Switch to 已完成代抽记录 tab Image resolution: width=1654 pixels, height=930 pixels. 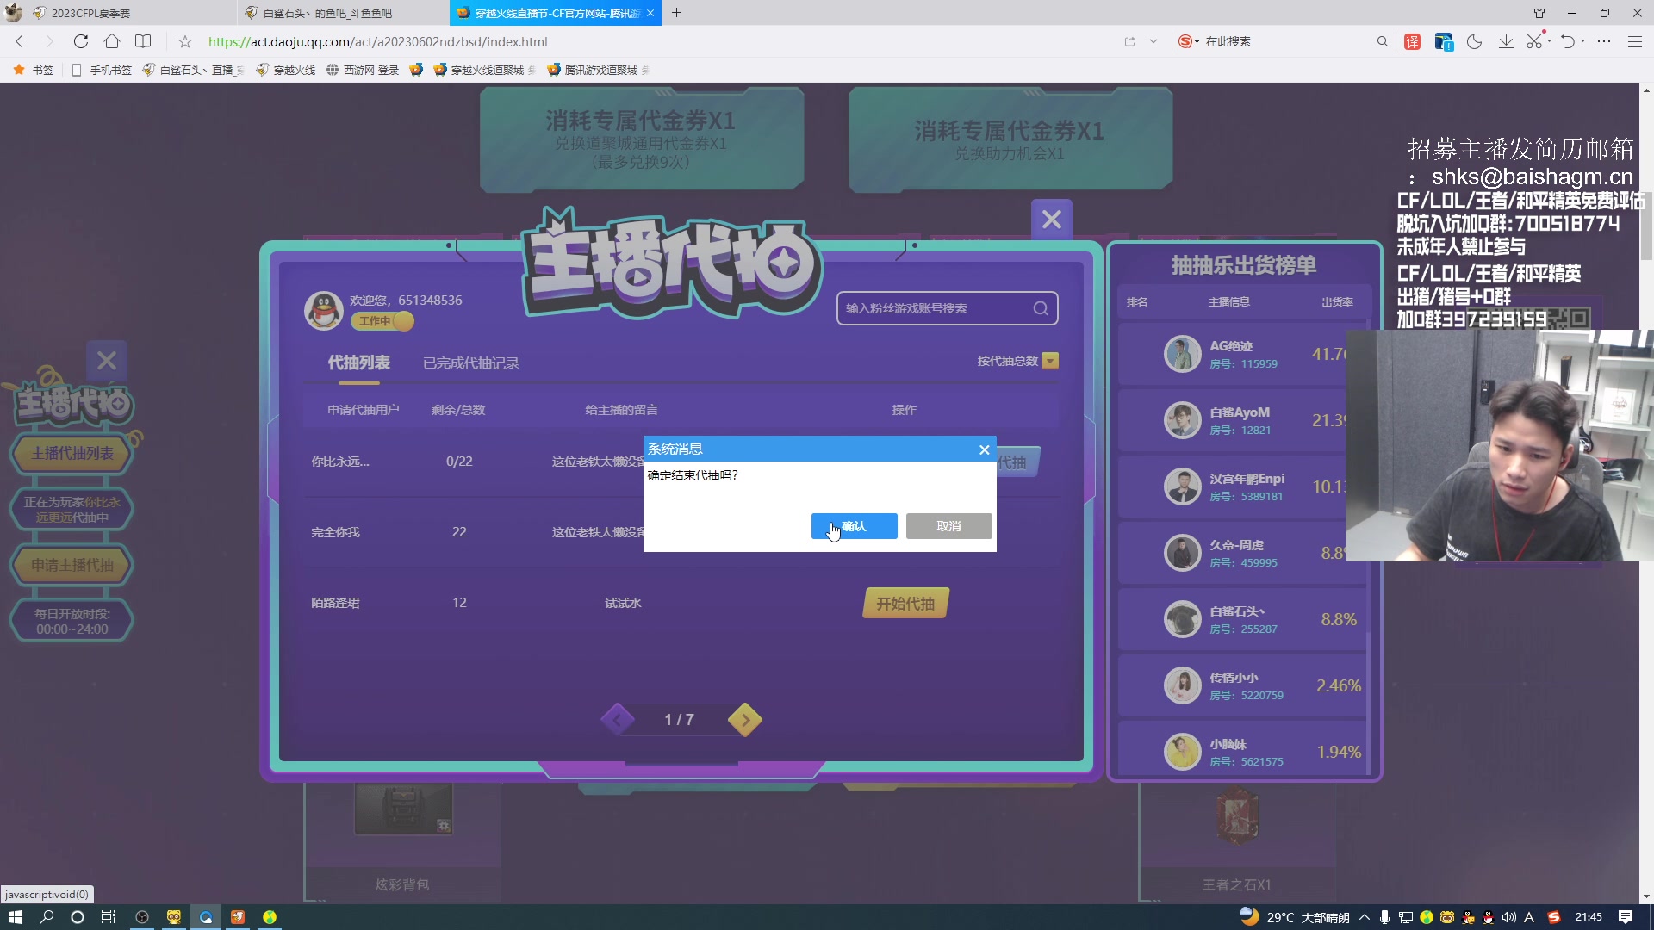click(x=471, y=363)
